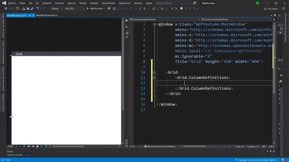Click the designer horizontal scrollbar
The image size is (289, 162).
click(x=68, y=146)
